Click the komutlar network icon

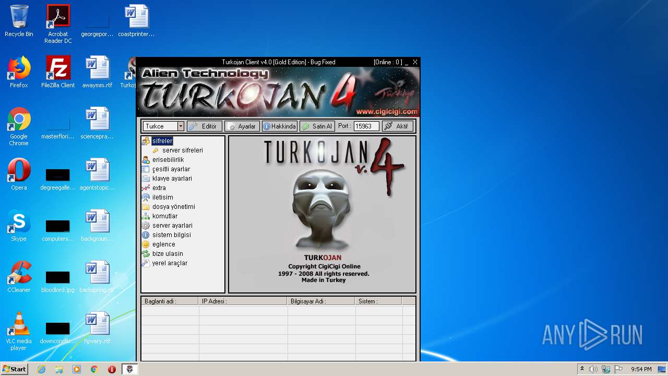pyautogui.click(x=146, y=216)
